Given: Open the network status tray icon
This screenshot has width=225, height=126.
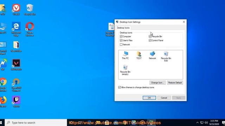Looking at the screenshot, I should [x=202, y=122].
